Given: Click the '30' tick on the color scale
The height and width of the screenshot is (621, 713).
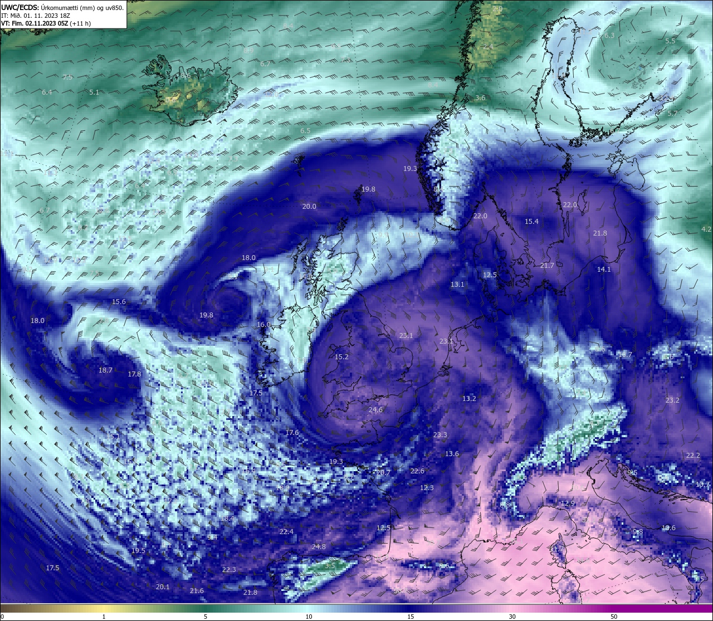Looking at the screenshot, I should [512, 617].
